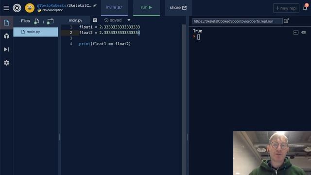Add a new folder icon
This screenshot has width=311, height=175.
pos(50,21)
